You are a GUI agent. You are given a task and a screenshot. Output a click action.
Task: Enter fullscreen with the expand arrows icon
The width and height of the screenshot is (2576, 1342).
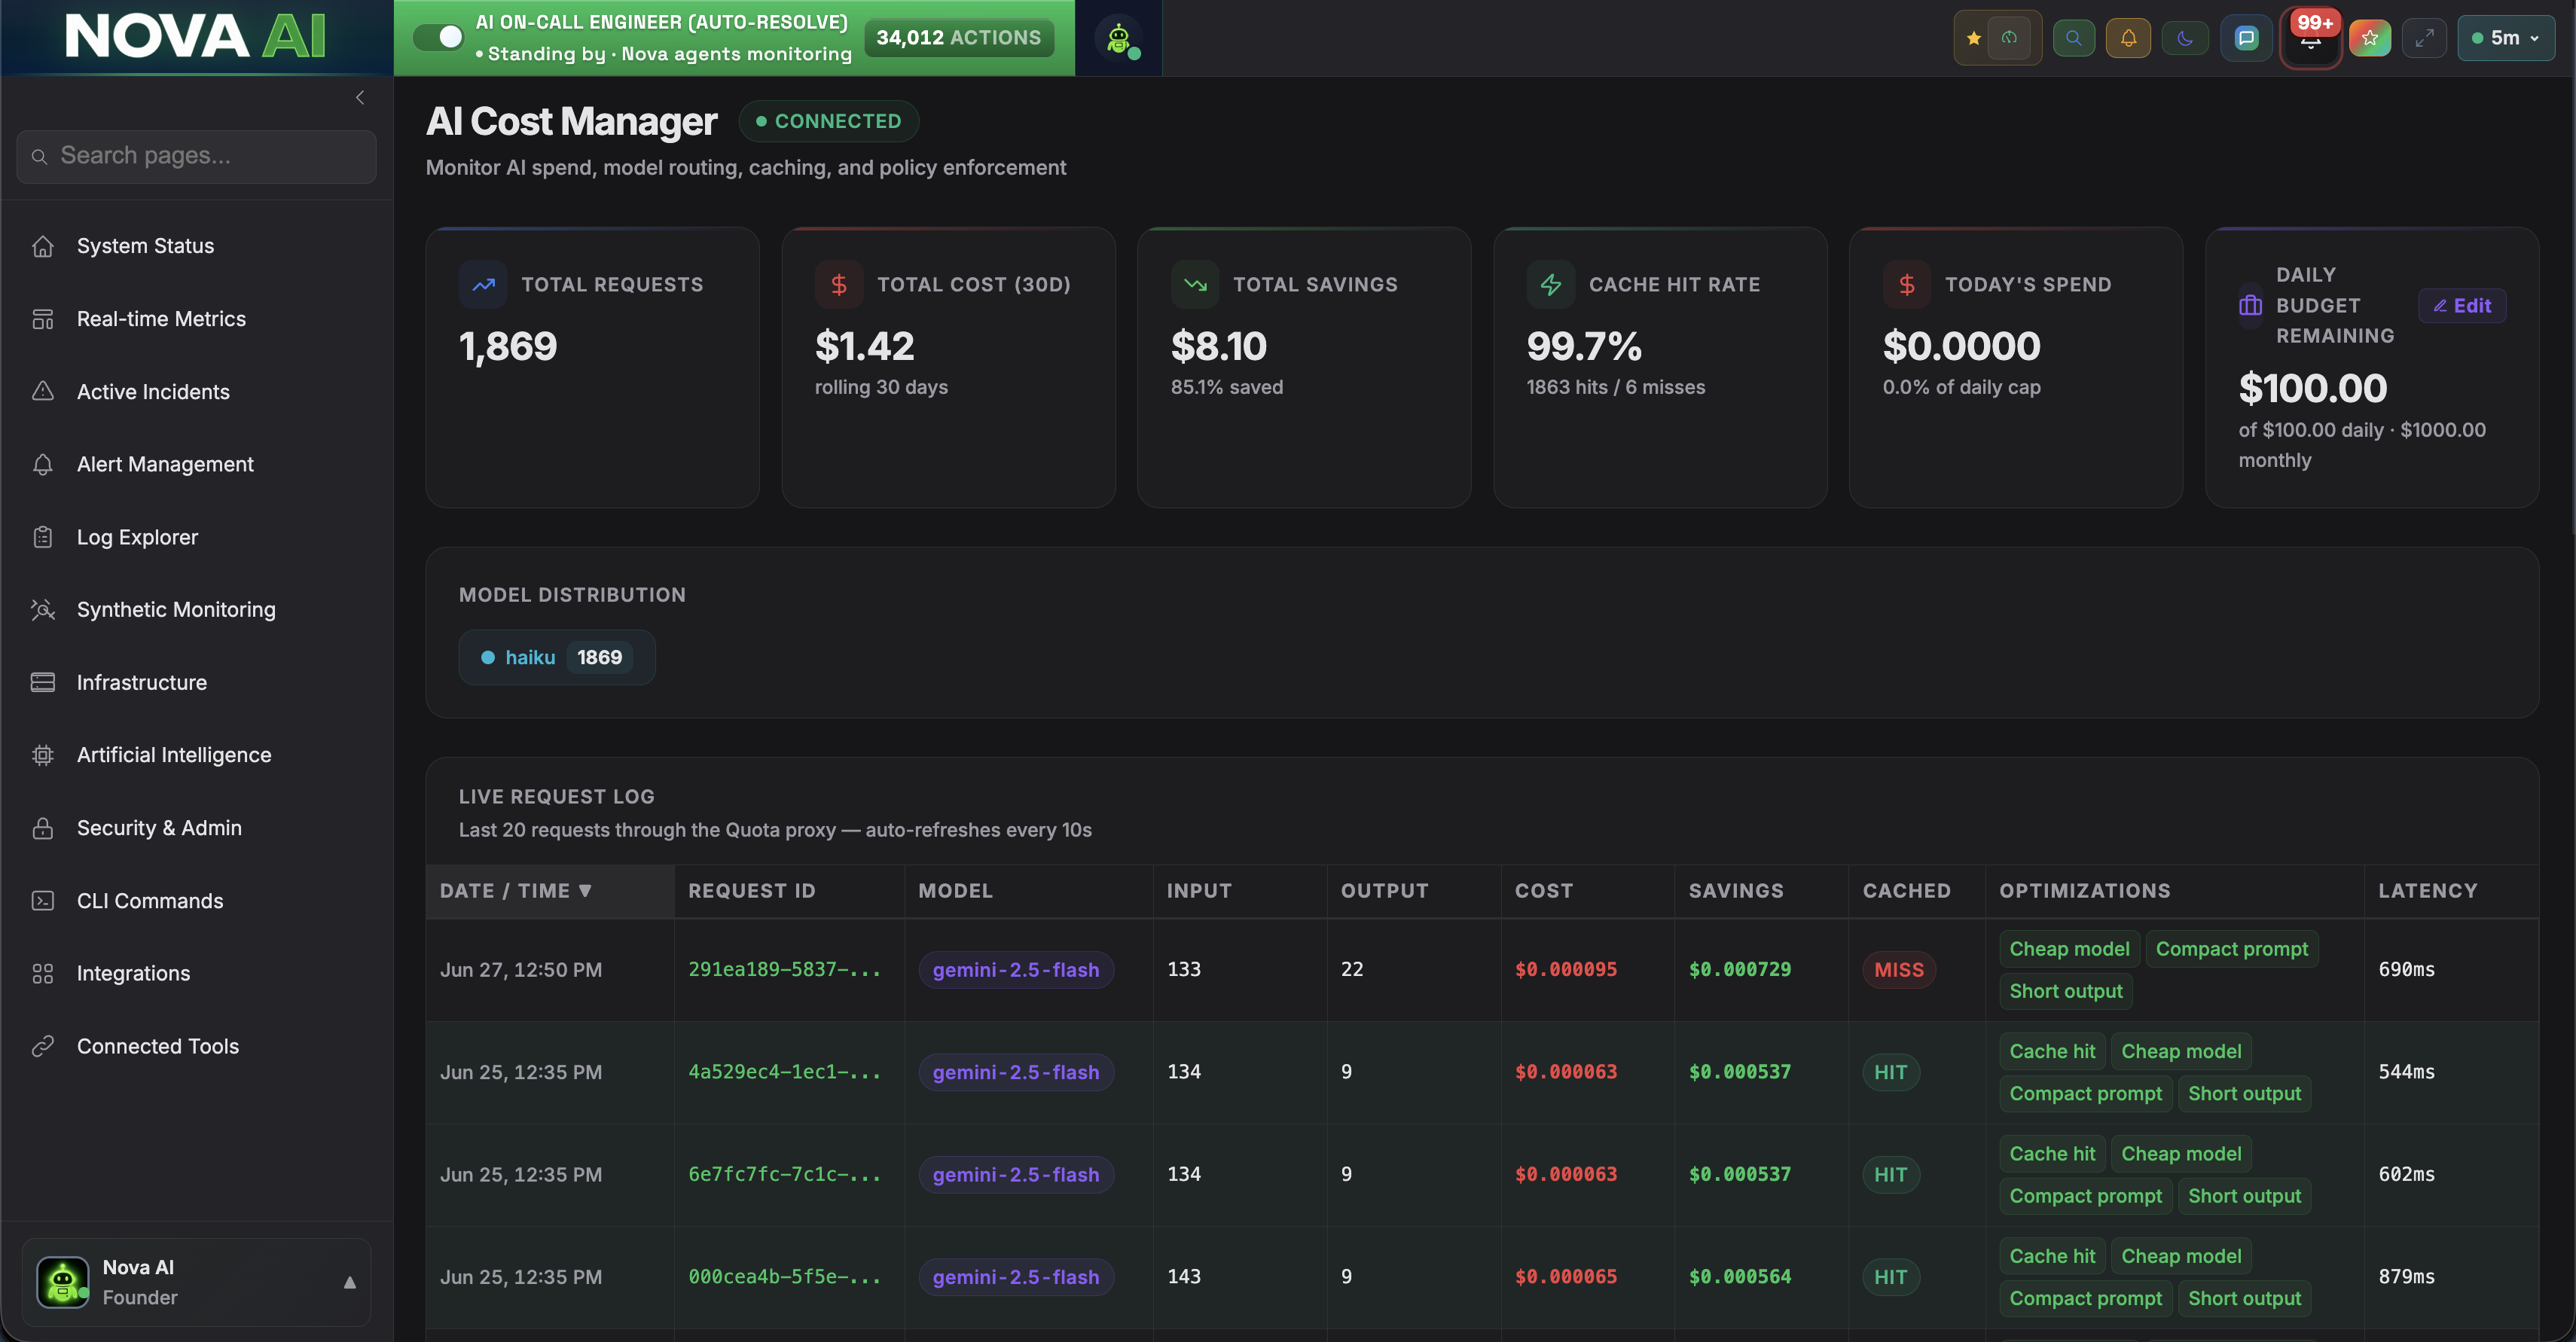point(2424,38)
